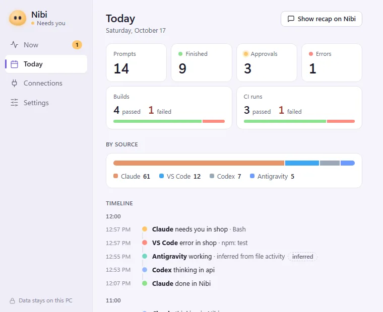Click the Errors 1 stat card
Viewport: 383px width, 312px height.
point(332,63)
